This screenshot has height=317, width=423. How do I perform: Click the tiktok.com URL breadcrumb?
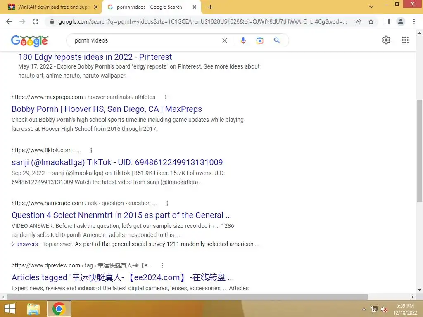pos(46,150)
